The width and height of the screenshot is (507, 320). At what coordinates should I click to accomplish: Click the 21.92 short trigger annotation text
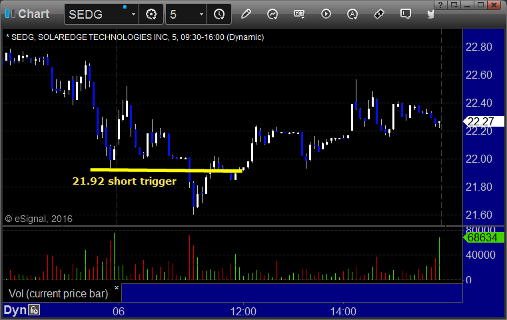(x=125, y=181)
